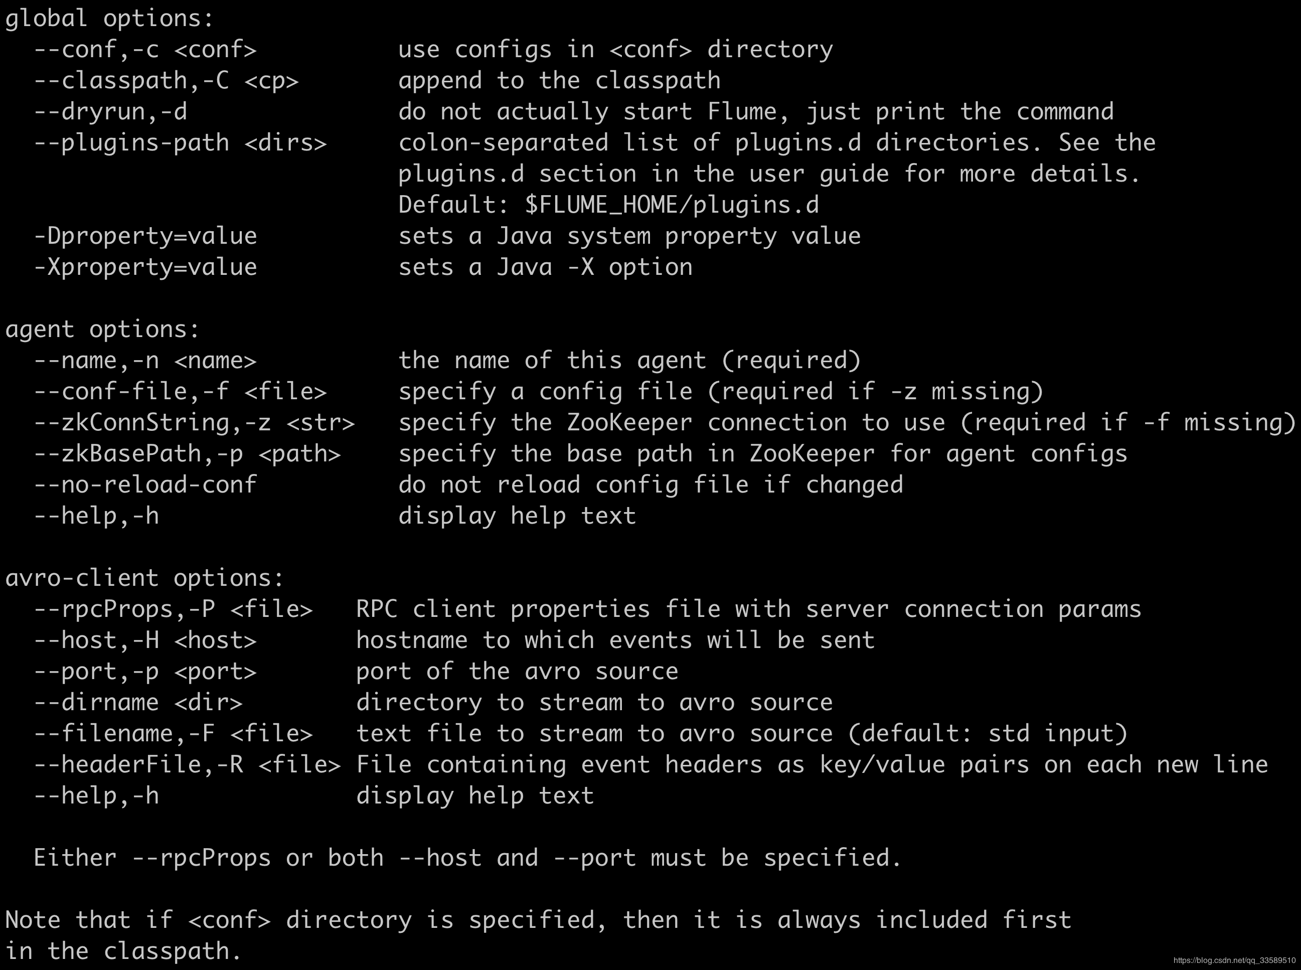Click the --host,-H <host> option
Screen dimensions: 1301x970
(145, 640)
